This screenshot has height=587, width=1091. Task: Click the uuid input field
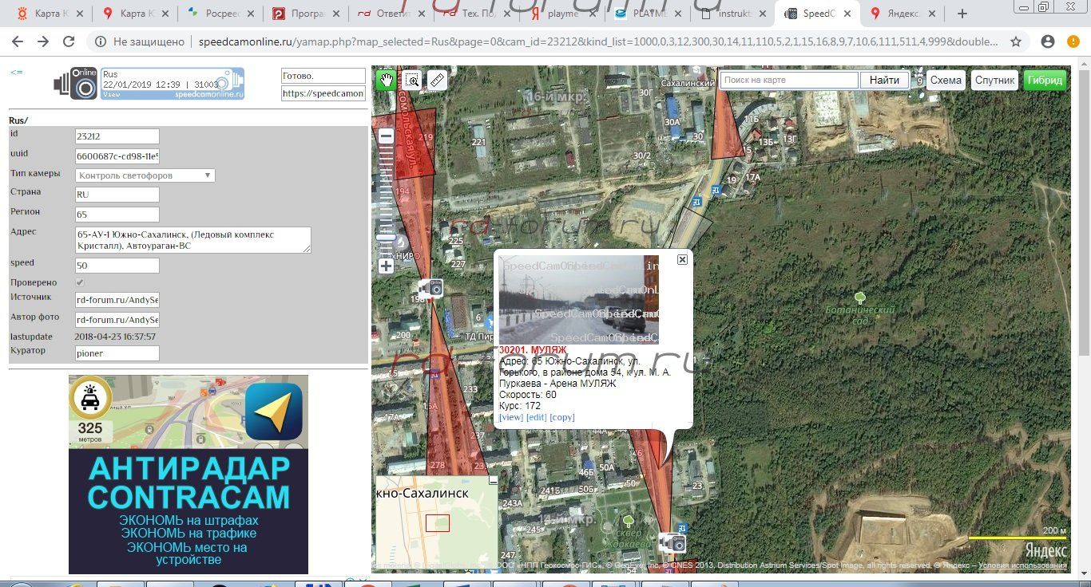coord(117,156)
